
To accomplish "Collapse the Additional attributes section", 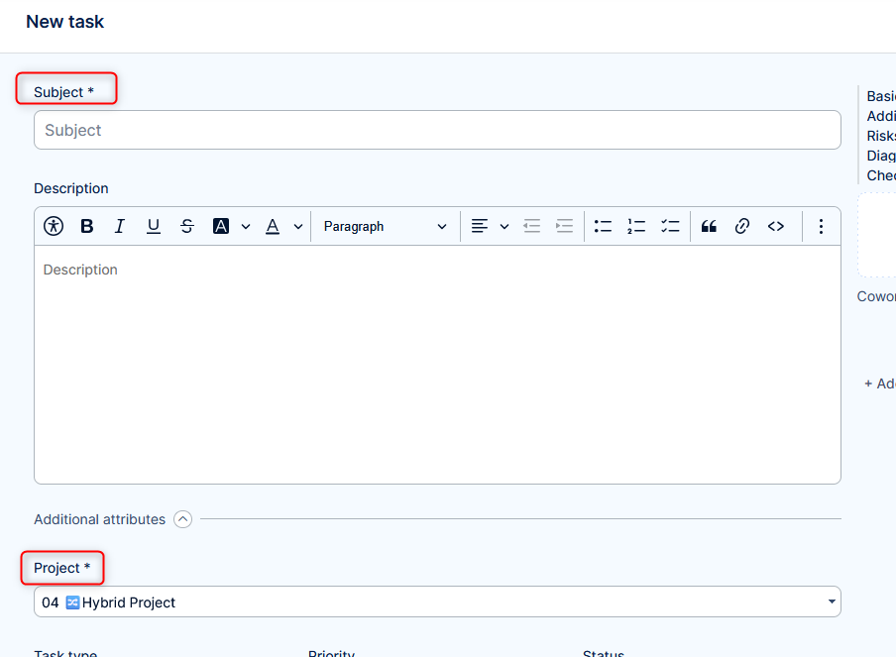I will [183, 519].
